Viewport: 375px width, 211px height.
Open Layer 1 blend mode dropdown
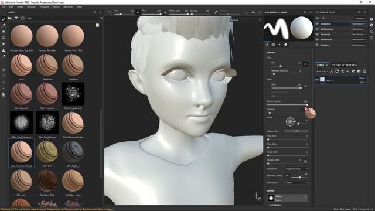click(362, 78)
